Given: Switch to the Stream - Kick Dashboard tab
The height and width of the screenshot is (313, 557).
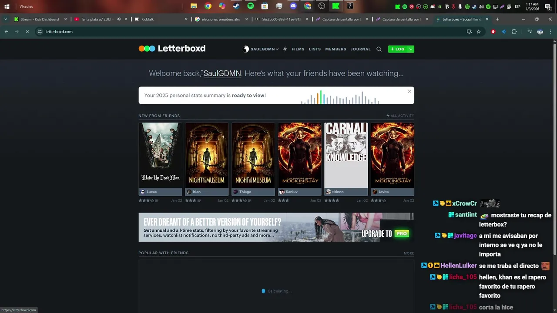Looking at the screenshot, I should click(40, 19).
